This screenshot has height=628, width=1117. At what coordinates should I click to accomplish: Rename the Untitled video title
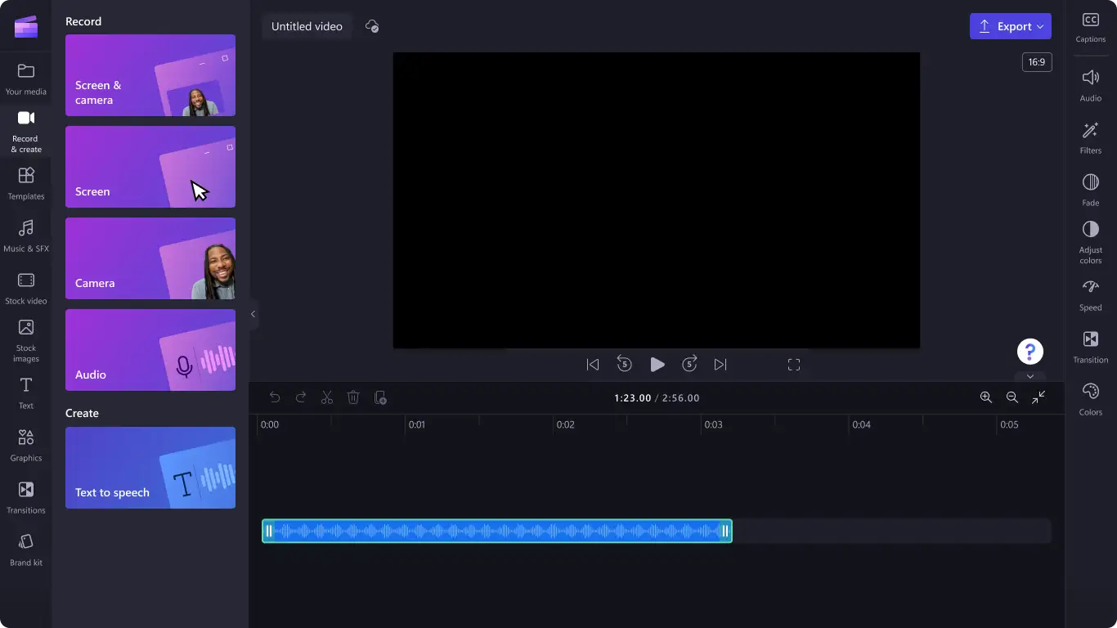[307, 26]
